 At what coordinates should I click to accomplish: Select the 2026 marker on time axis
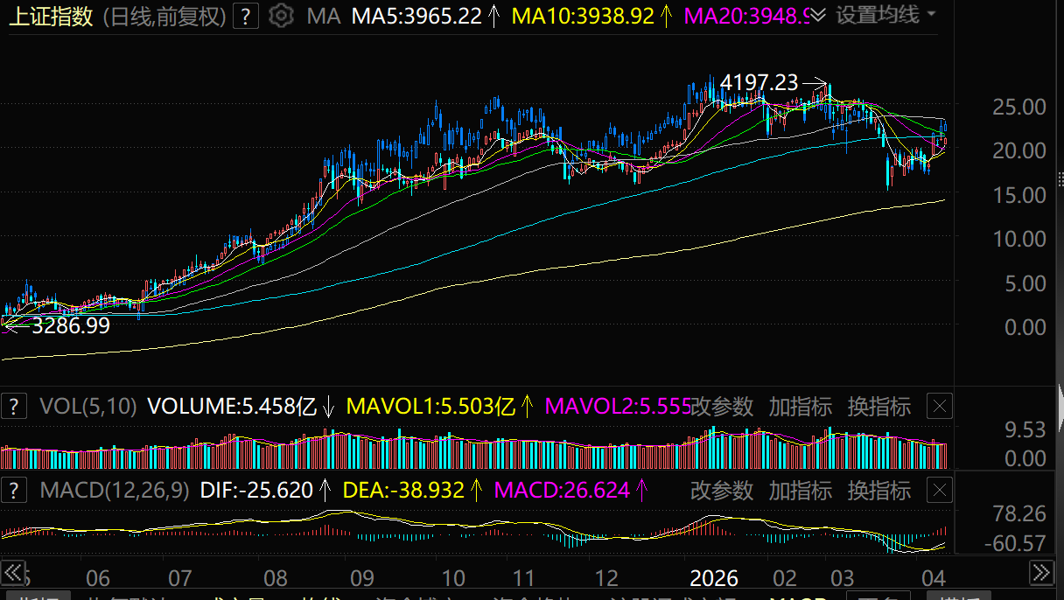[x=714, y=578]
